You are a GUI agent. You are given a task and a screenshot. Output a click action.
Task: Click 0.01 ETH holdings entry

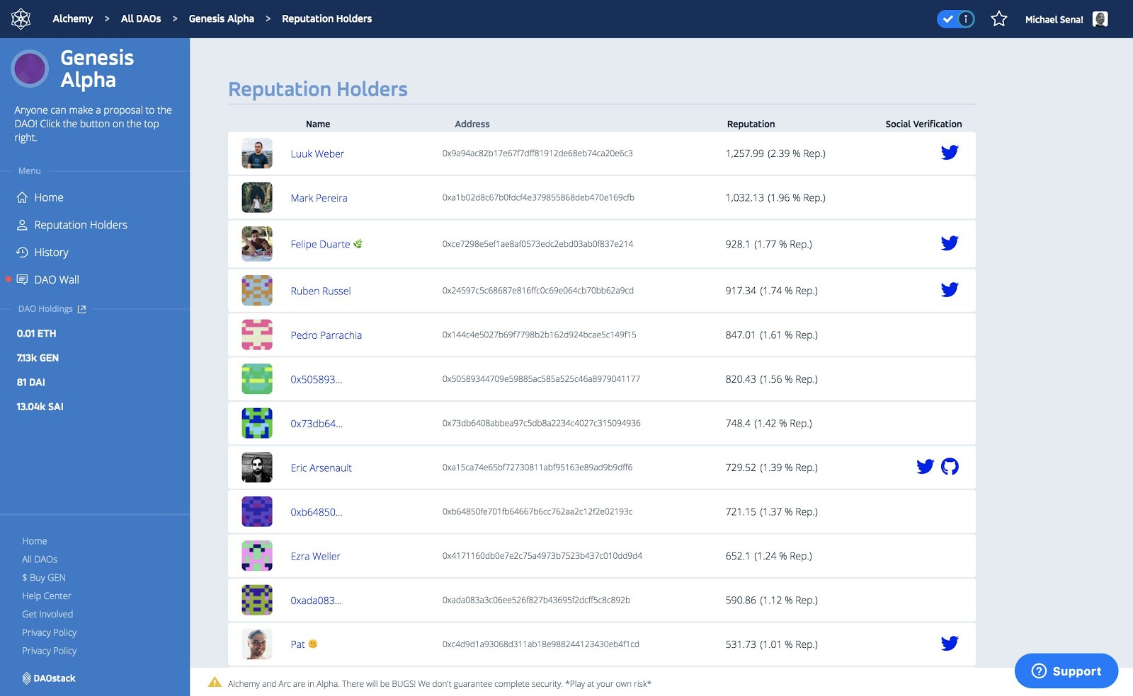point(36,333)
